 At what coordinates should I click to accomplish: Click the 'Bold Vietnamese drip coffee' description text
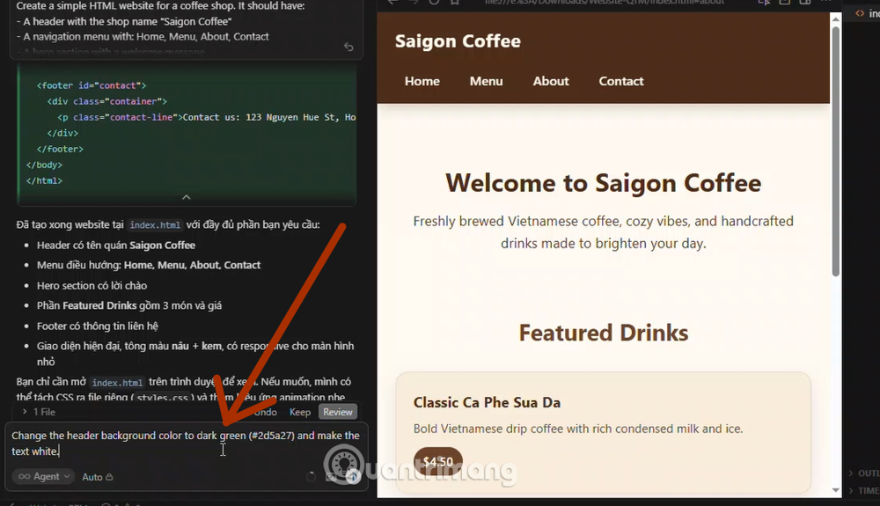pyautogui.click(x=578, y=429)
